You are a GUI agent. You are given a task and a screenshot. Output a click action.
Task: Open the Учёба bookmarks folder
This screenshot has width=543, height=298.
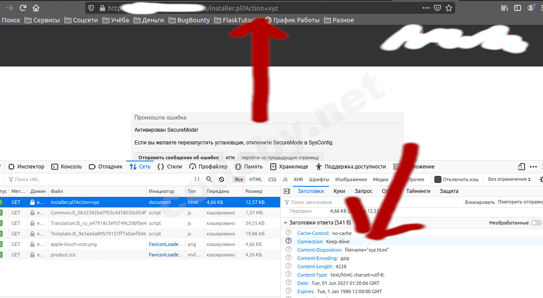click(116, 20)
